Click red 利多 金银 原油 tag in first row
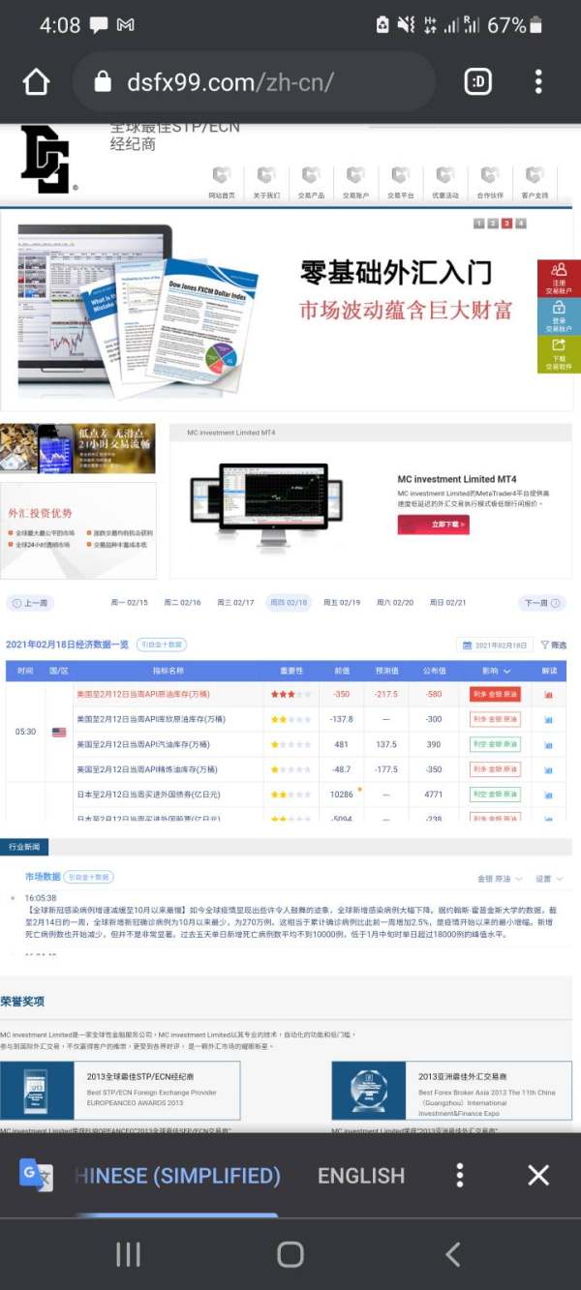Viewport: 581px width, 1290px height. click(x=496, y=694)
